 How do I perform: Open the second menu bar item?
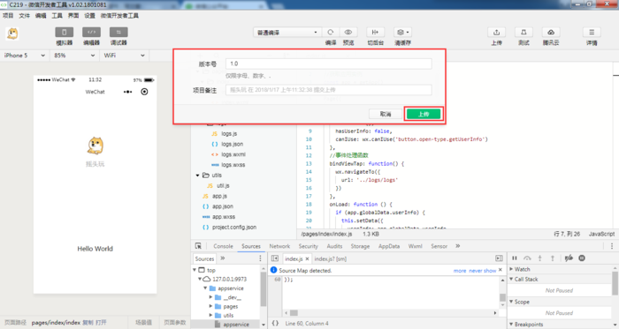[x=24, y=16]
